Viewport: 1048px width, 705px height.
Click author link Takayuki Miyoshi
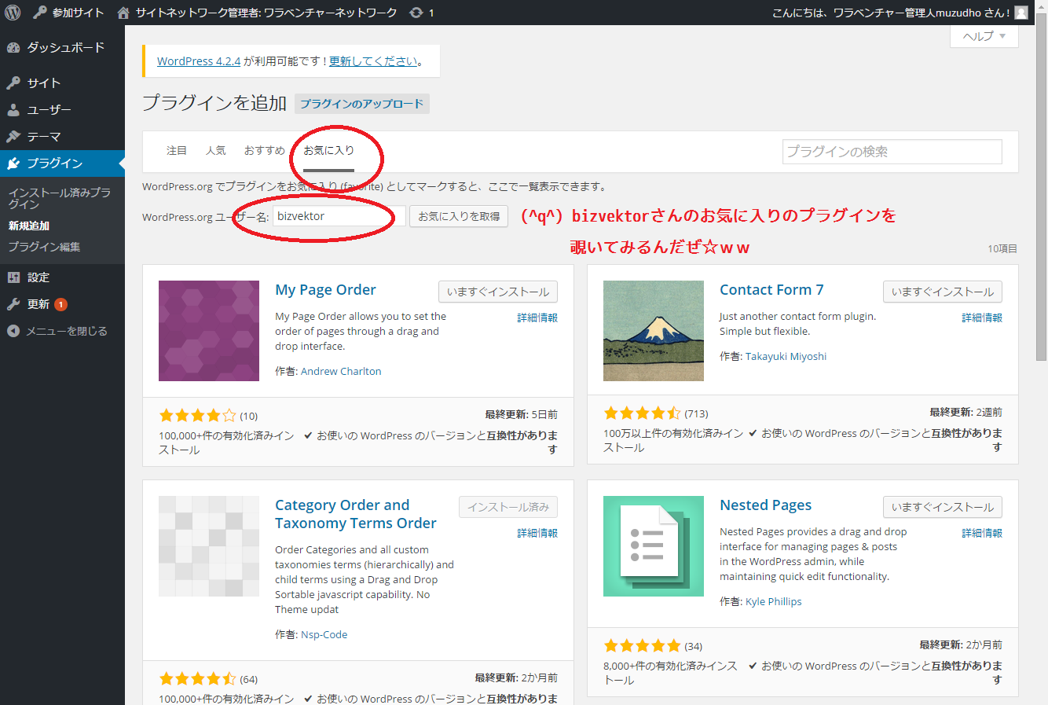click(x=786, y=357)
